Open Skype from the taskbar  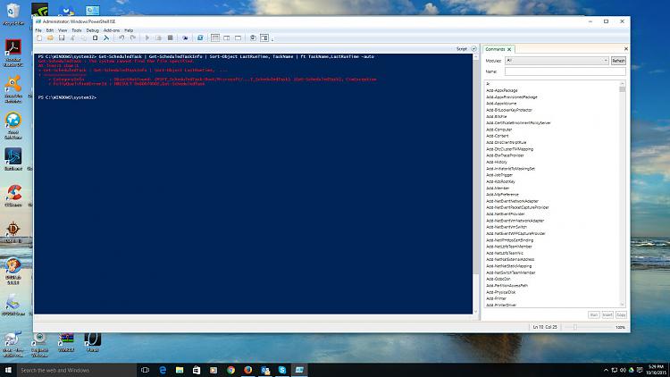coord(282,370)
